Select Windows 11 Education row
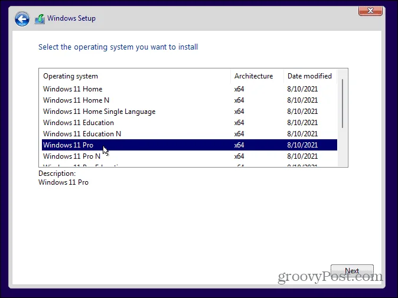 pos(190,123)
